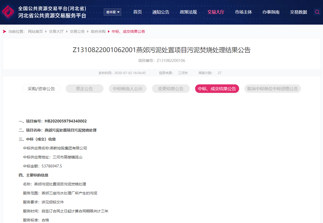
Task: Go to 首页 in navigation bar
Action: (137, 12)
